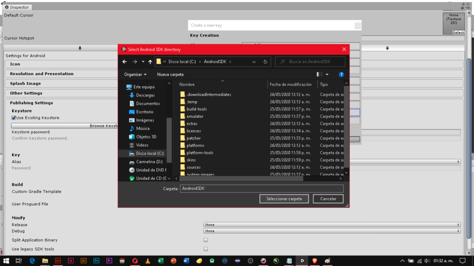Screen dimensions: 474x266
Task: Select Escritorio in the navigation pane
Action: pyautogui.click(x=144, y=112)
